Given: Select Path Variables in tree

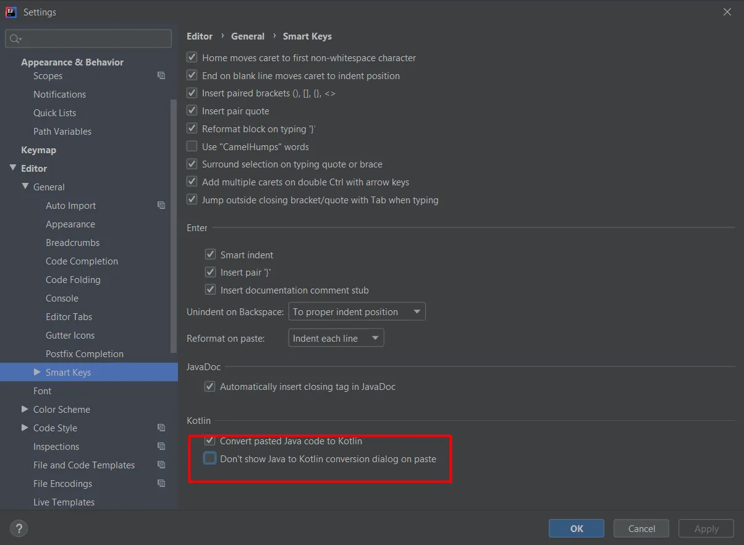Looking at the screenshot, I should 62,132.
